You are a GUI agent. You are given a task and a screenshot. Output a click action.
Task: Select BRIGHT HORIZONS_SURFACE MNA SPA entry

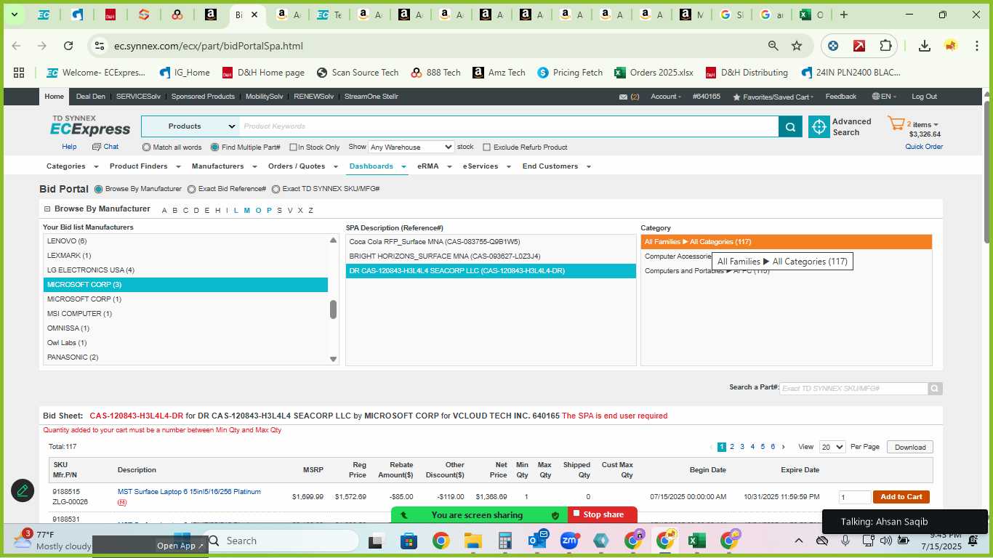pos(491,256)
